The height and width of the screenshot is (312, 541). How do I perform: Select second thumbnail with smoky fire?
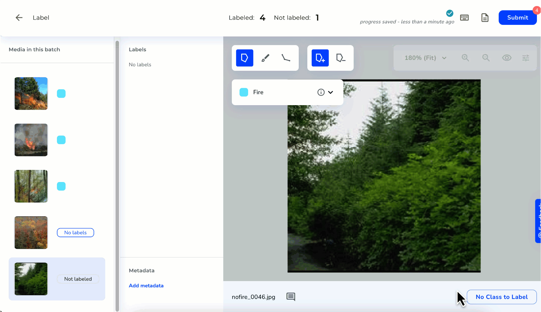pyautogui.click(x=31, y=140)
